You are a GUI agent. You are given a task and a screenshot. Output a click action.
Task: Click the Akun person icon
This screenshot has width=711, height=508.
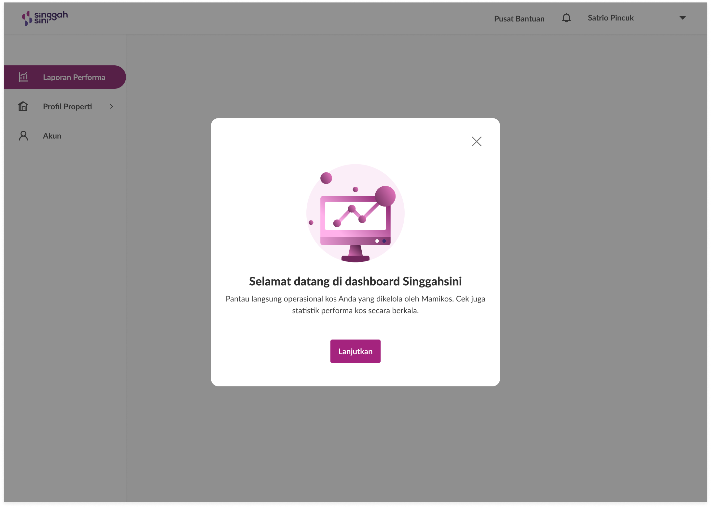(23, 136)
